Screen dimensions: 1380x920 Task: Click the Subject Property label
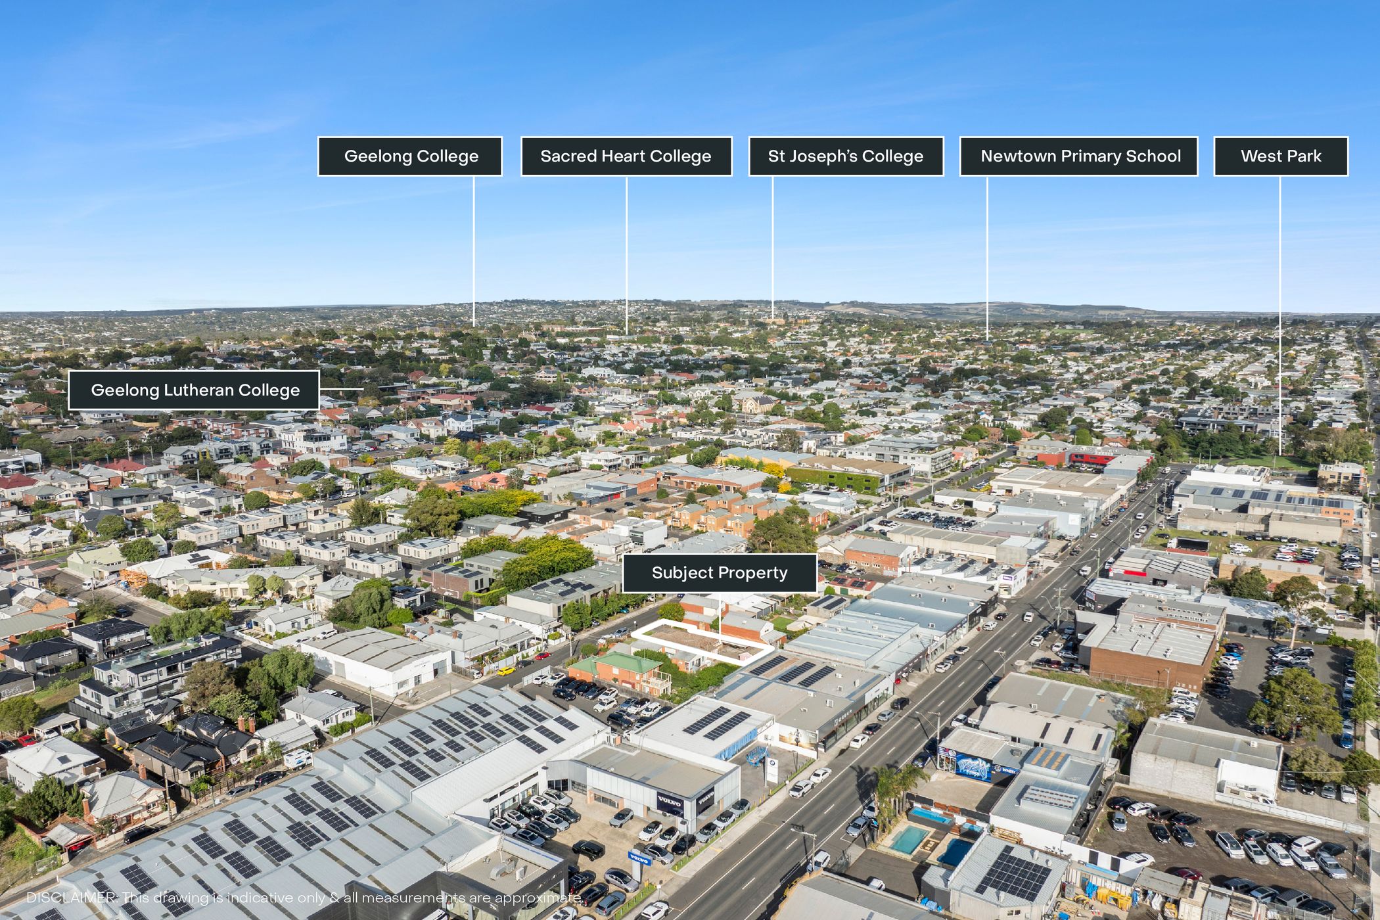point(719,573)
